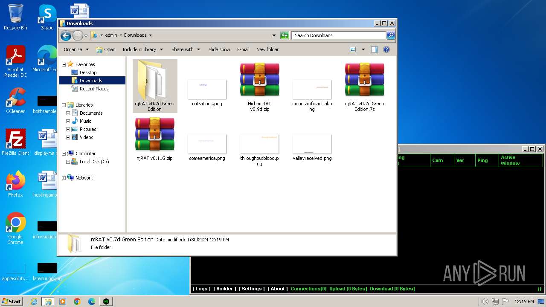Viewport: 546px width, 307px height.
Task: Open Internet Explorer from the taskbar
Action: click(34, 301)
